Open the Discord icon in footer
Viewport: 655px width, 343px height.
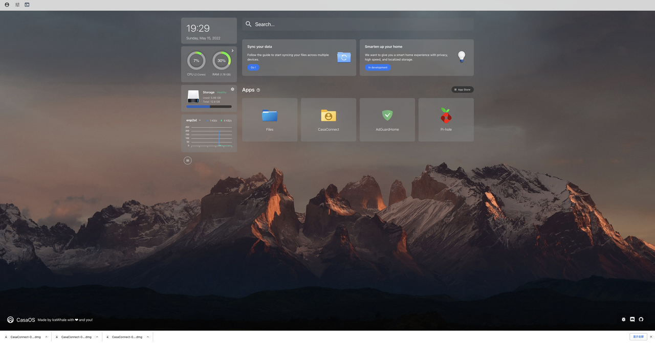tap(632, 319)
